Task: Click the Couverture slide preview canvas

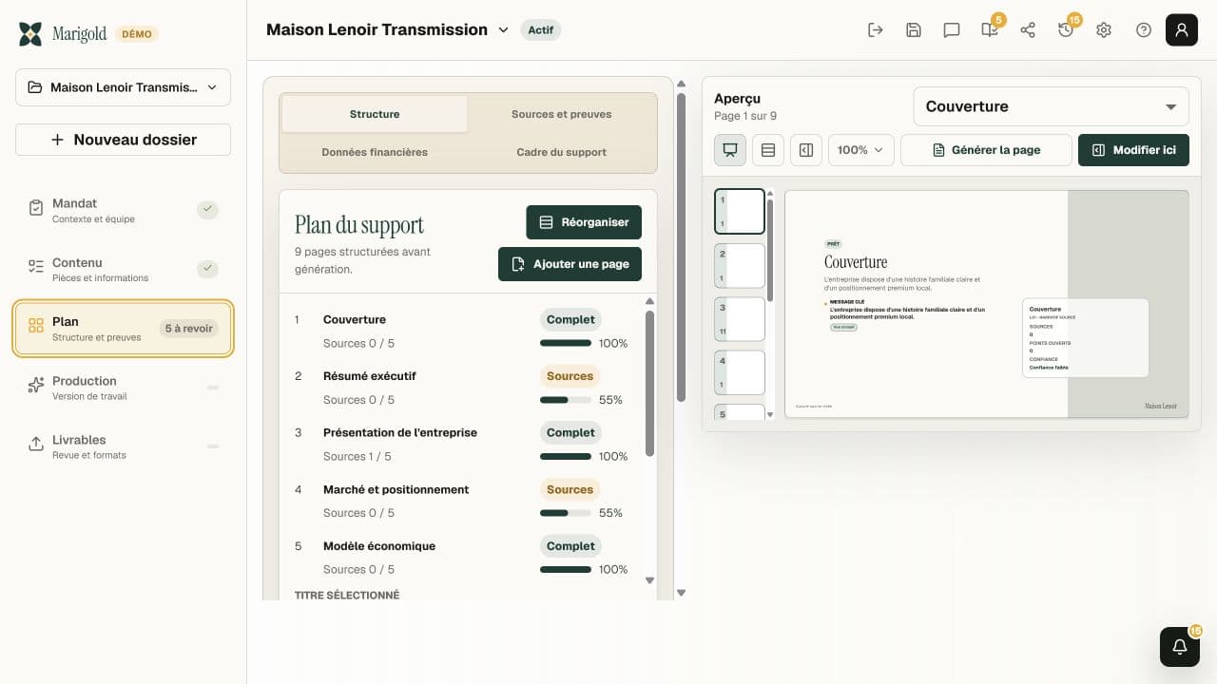Action: pos(986,304)
